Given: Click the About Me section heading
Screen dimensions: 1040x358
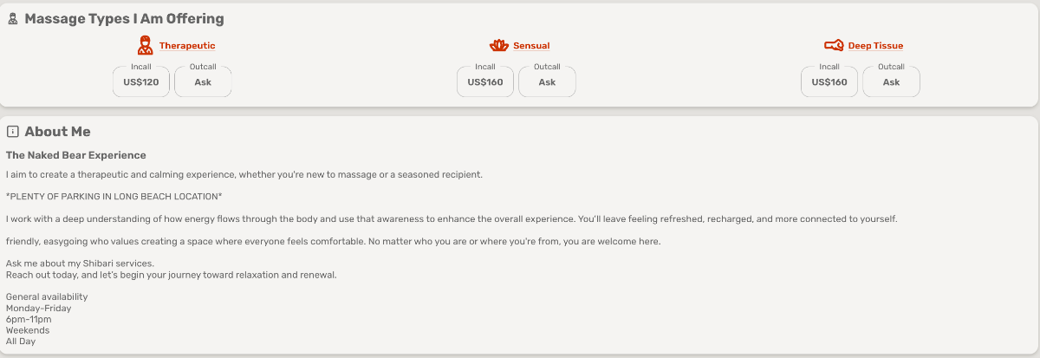Looking at the screenshot, I should [57, 132].
